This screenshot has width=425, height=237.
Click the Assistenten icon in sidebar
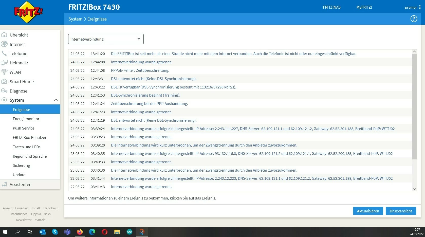click(x=4, y=184)
